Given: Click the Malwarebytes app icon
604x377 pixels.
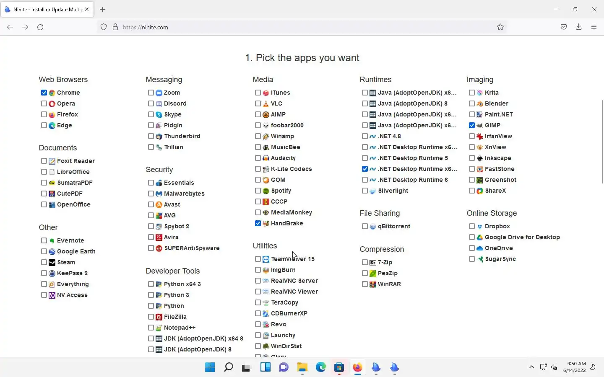Looking at the screenshot, I should pyautogui.click(x=159, y=194).
